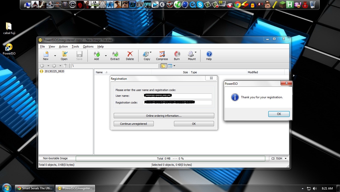Toggle the folders pane icon
Image resolution: width=340 pixels, height=192 pixels.
163,66
